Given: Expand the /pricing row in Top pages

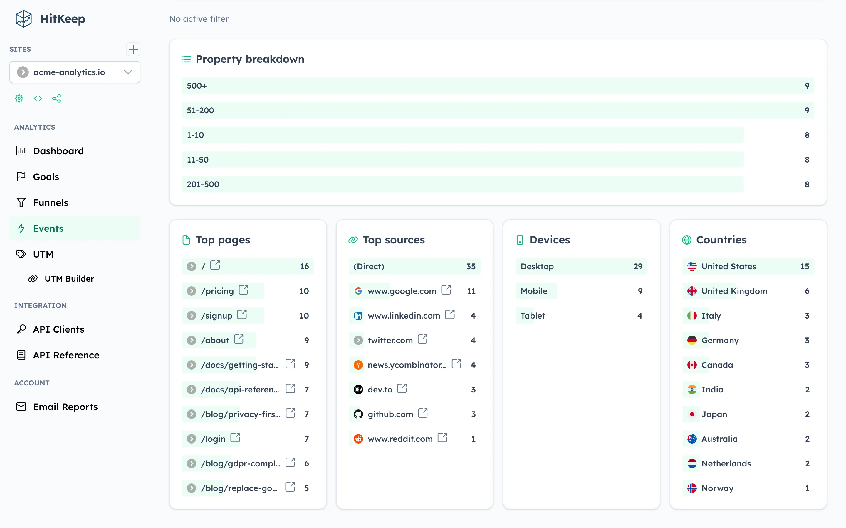Looking at the screenshot, I should click(192, 290).
